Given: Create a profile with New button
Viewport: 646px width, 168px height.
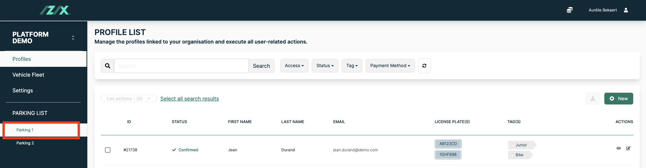Looking at the screenshot, I should pyautogui.click(x=618, y=99).
